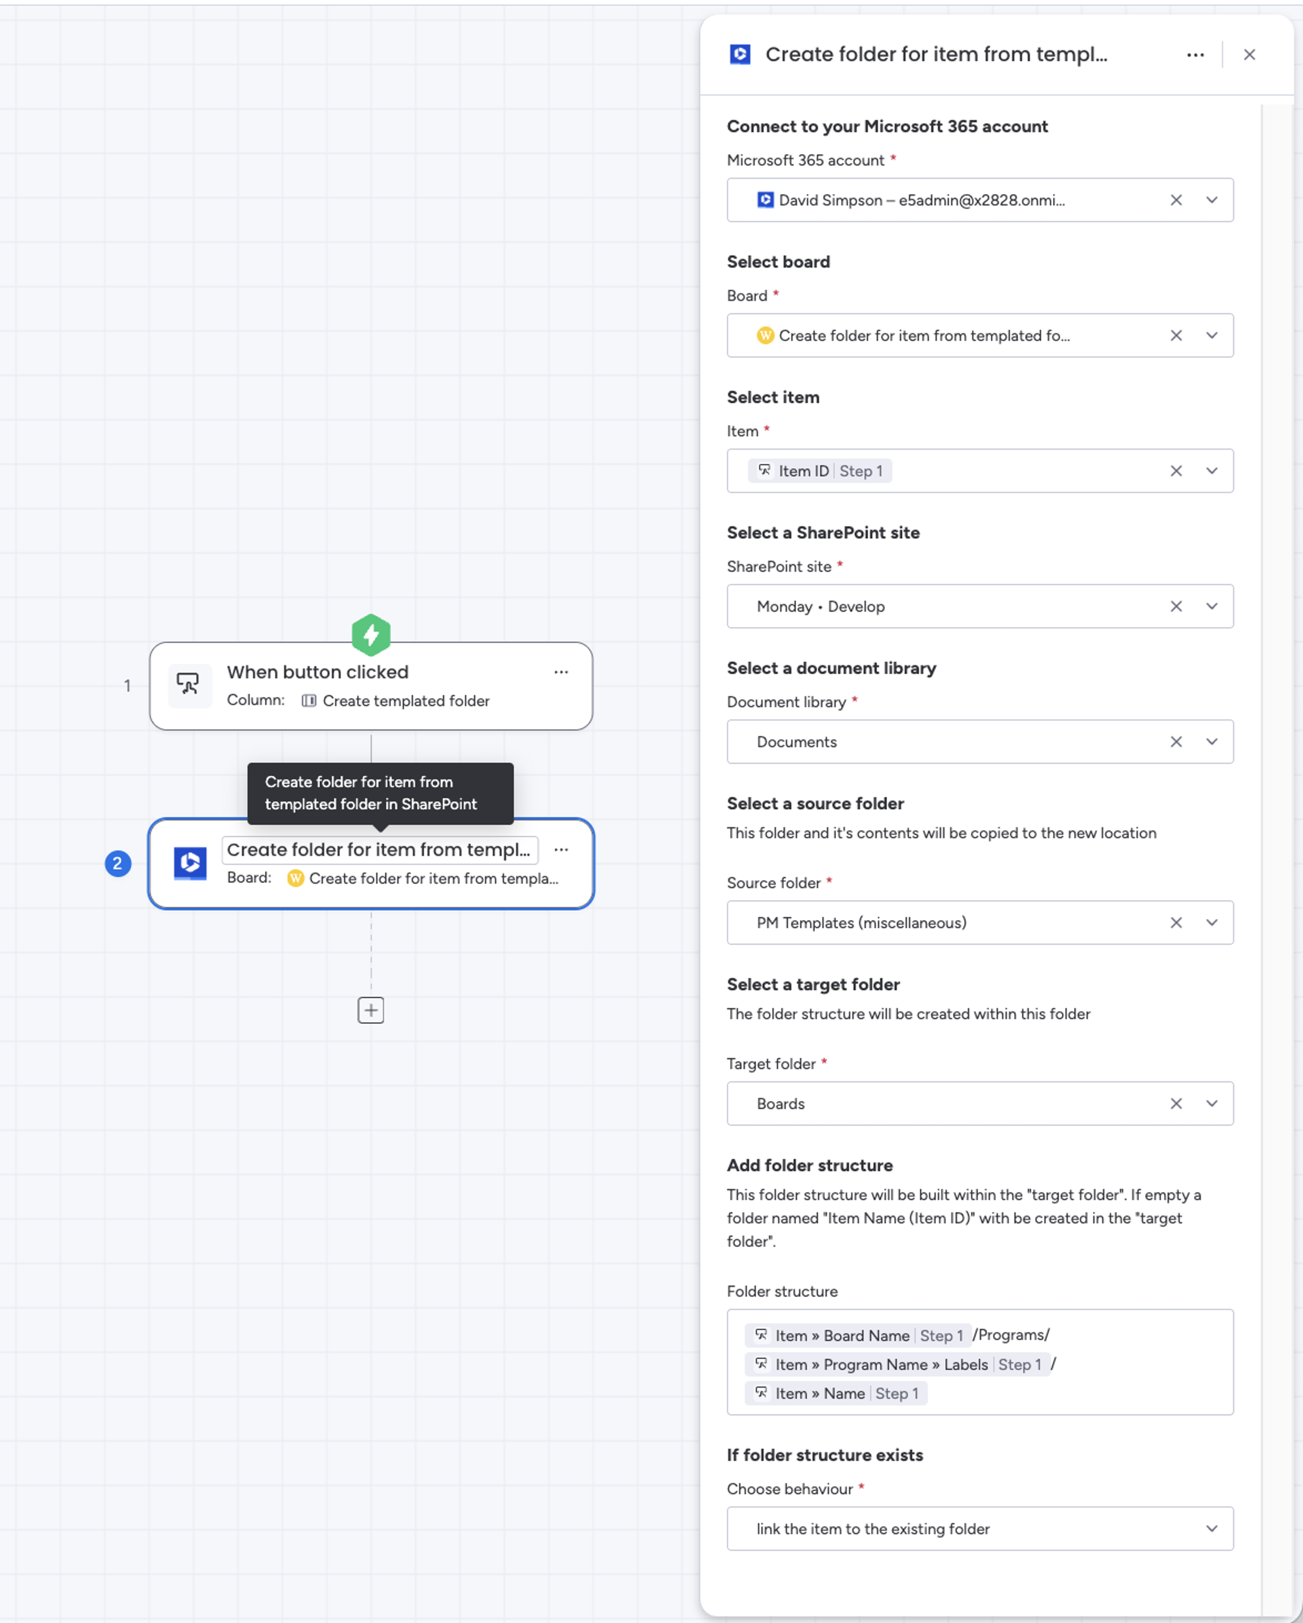Click the SharePoint icon next to David Simpson account
The image size is (1303, 1623).
tap(765, 199)
